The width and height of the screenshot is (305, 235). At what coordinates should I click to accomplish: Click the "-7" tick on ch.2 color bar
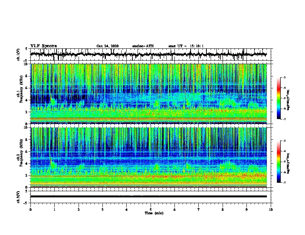coord(284,182)
